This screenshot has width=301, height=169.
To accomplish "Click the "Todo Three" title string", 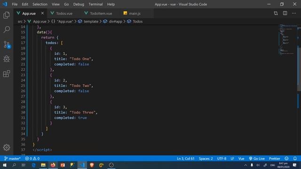I will [x=82, y=113].
